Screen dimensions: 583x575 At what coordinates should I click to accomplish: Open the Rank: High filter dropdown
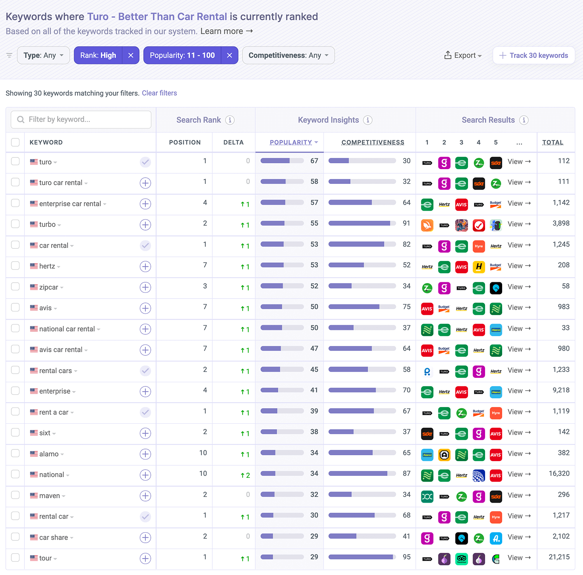click(98, 55)
